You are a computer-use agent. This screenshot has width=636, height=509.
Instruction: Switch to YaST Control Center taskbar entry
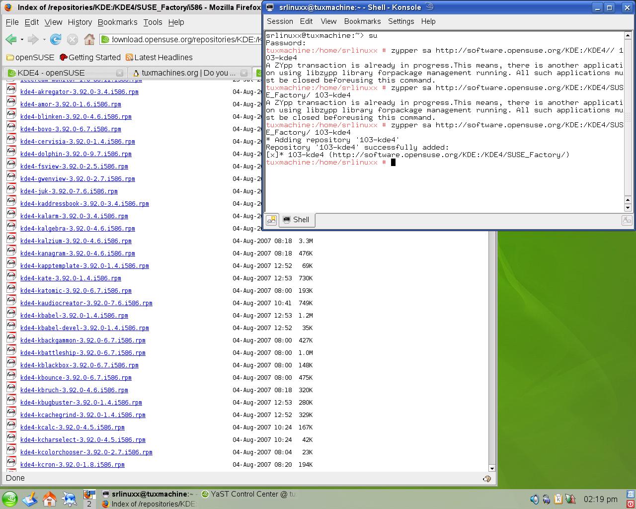[248, 494]
